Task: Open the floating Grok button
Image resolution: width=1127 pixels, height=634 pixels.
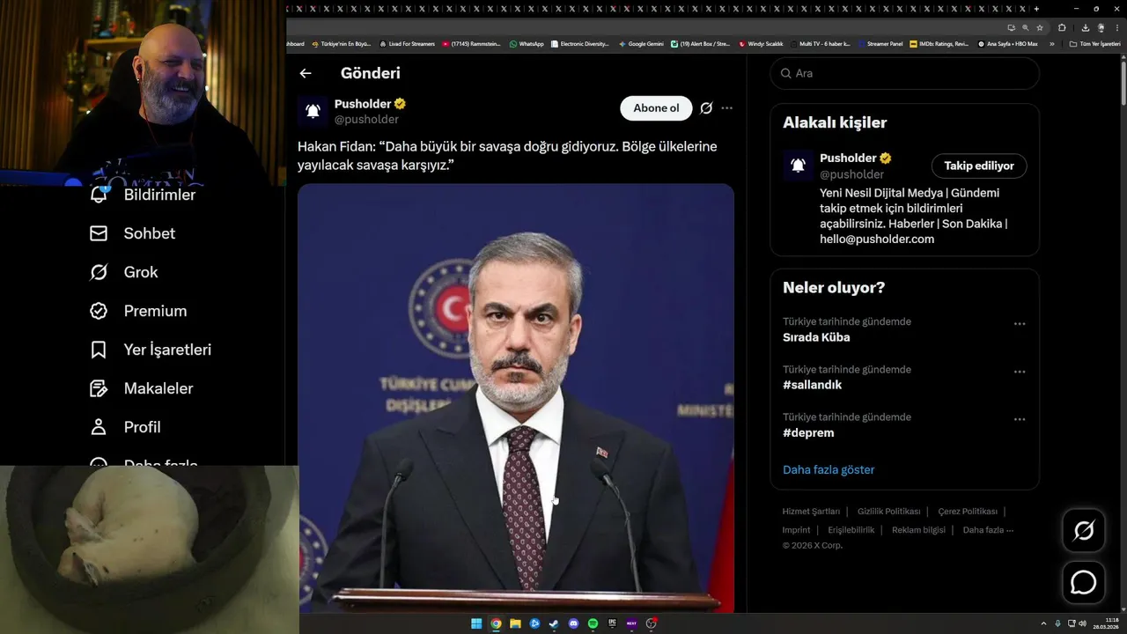Action: pos(1084,530)
